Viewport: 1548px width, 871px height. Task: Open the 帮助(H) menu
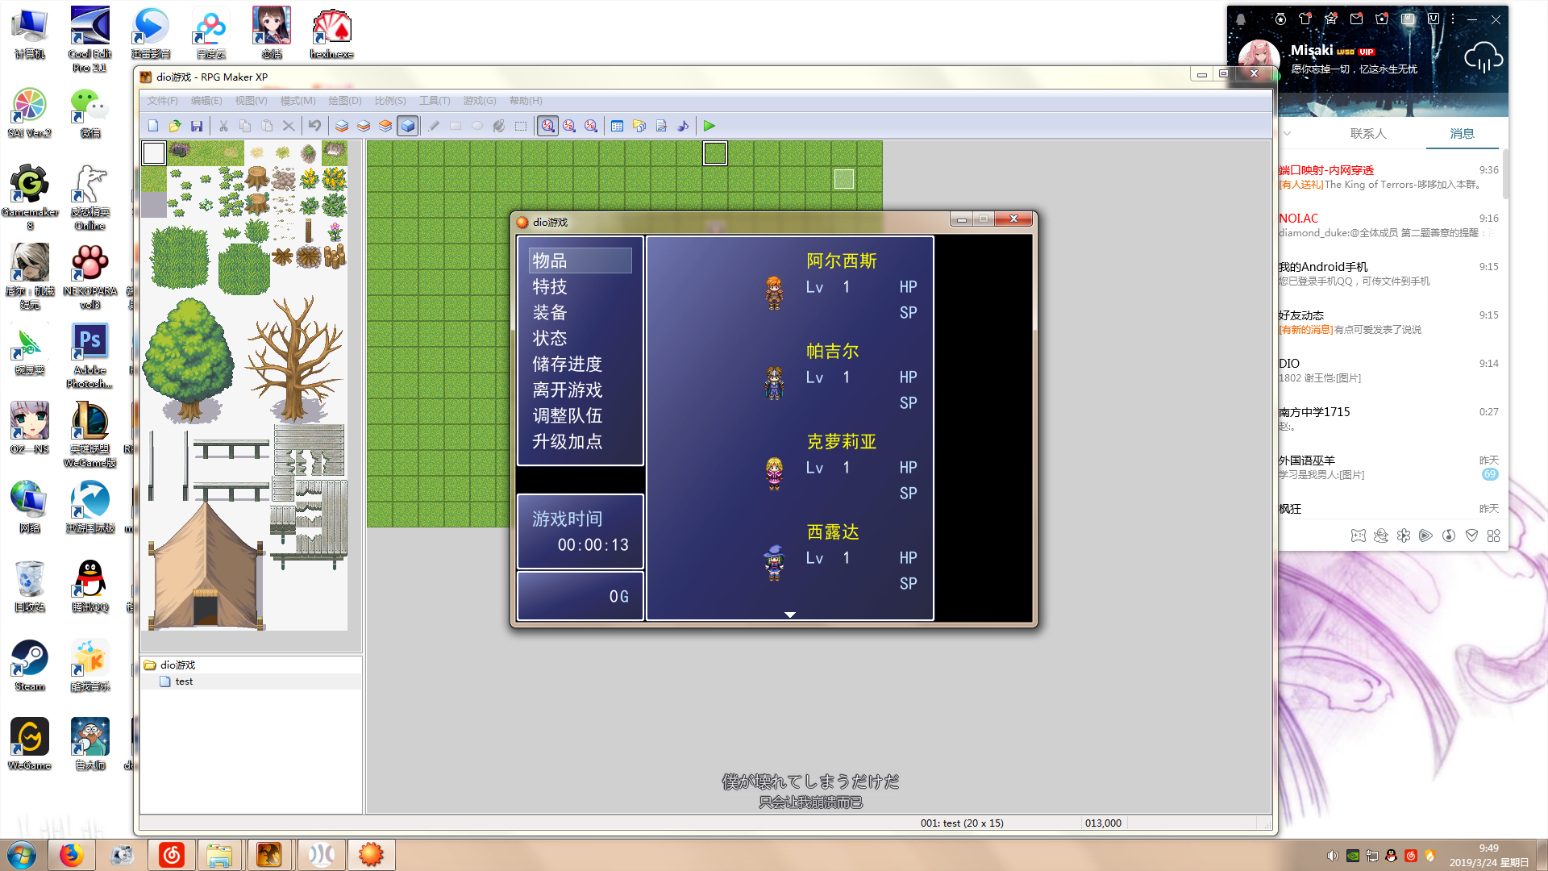[x=526, y=101]
